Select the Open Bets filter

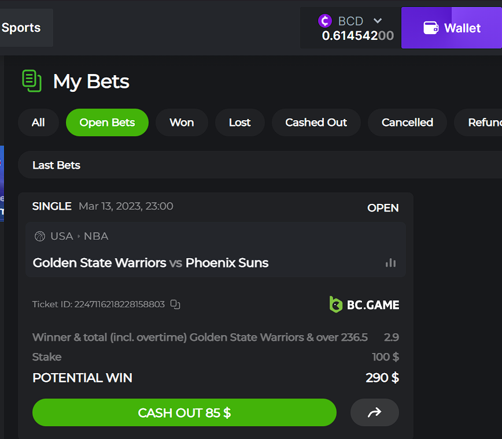(107, 122)
